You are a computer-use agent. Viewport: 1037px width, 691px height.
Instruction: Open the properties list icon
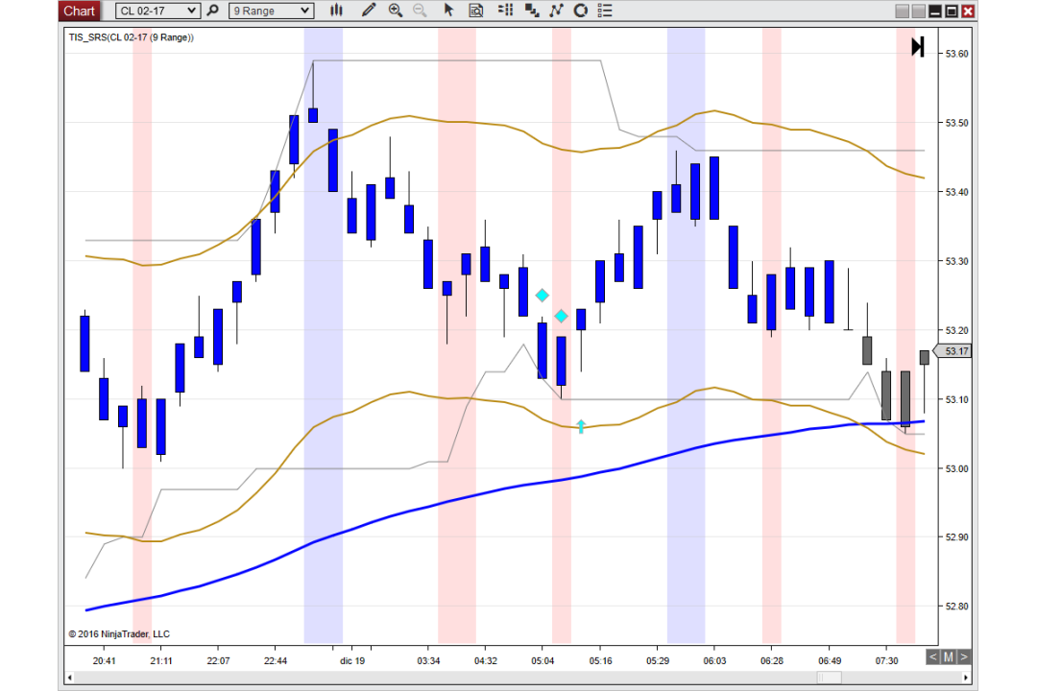click(x=605, y=10)
